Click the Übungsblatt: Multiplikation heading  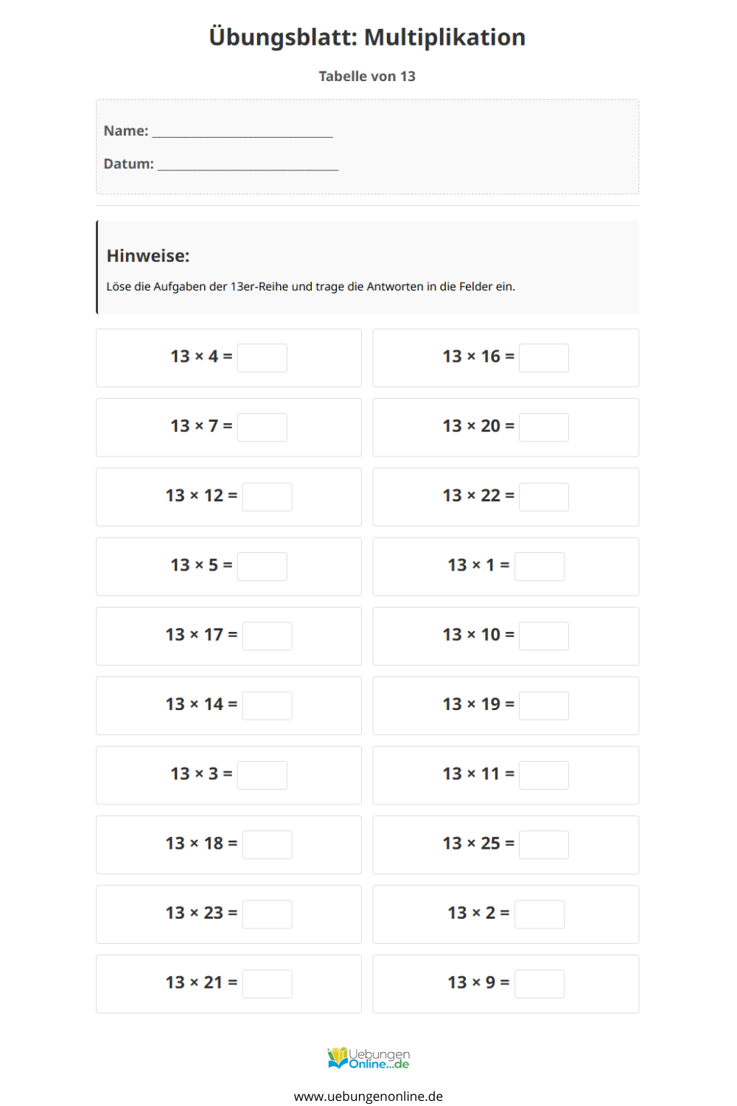367,37
